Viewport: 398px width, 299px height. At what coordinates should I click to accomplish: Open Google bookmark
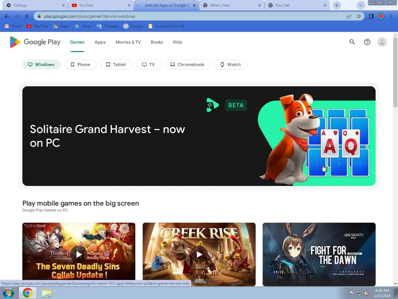click(133, 26)
